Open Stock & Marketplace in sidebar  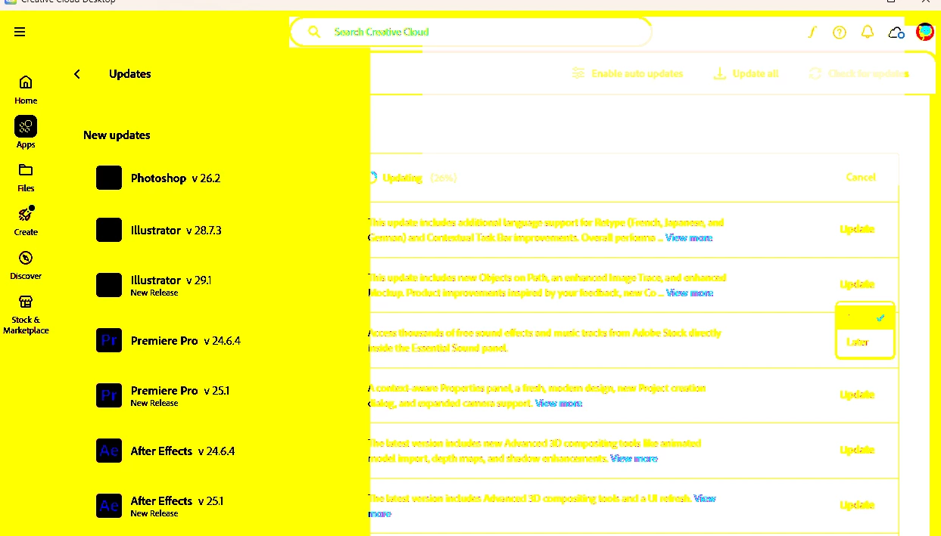point(26,314)
